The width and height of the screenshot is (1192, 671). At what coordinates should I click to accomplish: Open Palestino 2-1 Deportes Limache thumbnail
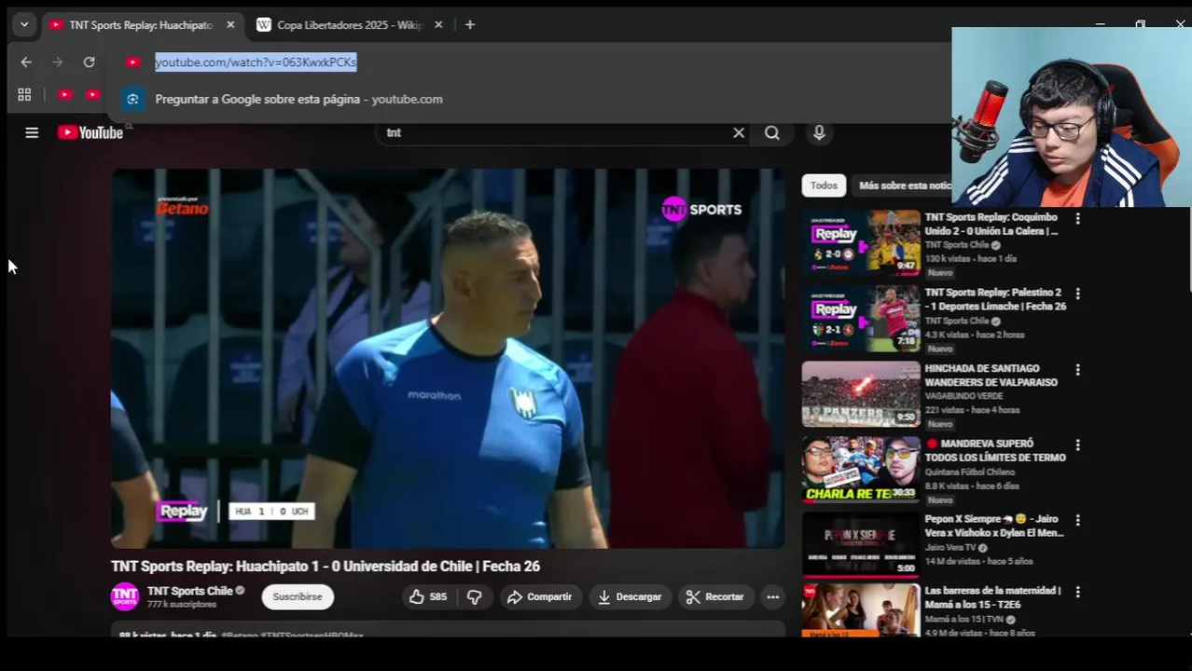point(861,319)
